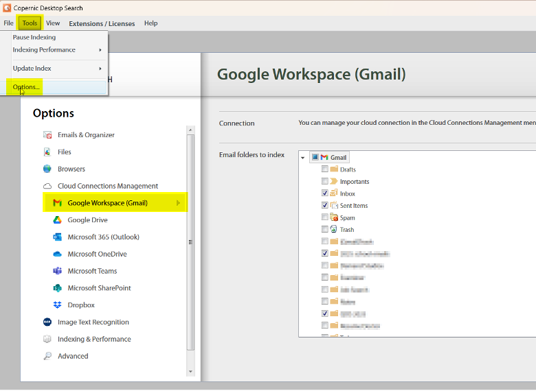The height and width of the screenshot is (391, 536).
Task: Select the Microsoft 365 (Outlook) icon
Action: click(x=58, y=237)
